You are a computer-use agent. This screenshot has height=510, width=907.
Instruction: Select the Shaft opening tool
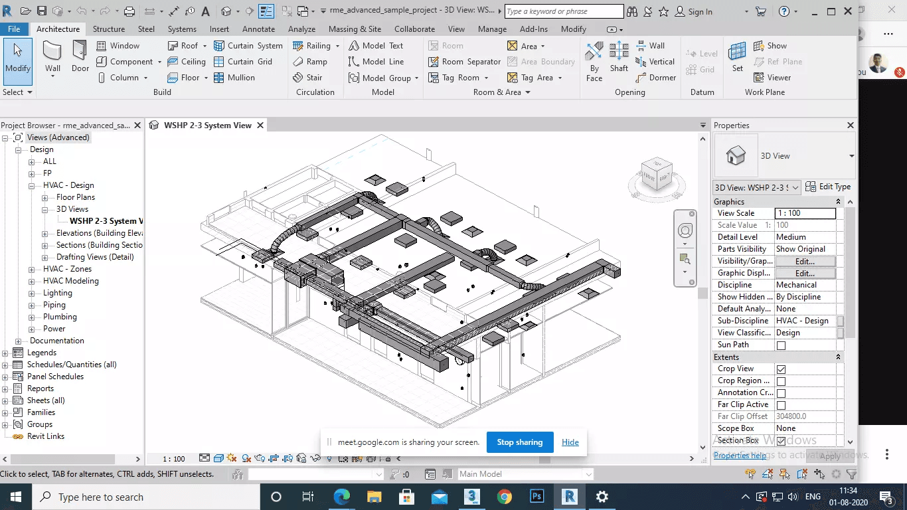(x=618, y=60)
